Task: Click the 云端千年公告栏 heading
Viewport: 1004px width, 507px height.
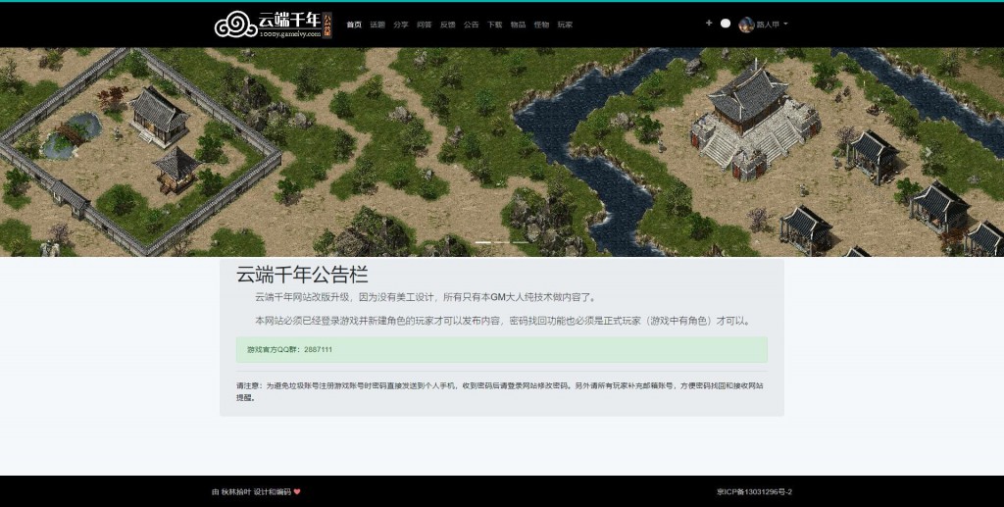Action: 302,275
